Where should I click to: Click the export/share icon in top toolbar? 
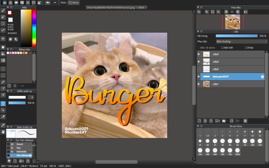[x=11, y=3]
